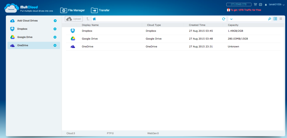The height and width of the screenshot is (138, 287).
Task: Sort by Cloud Type column header
Action: pyautogui.click(x=154, y=25)
